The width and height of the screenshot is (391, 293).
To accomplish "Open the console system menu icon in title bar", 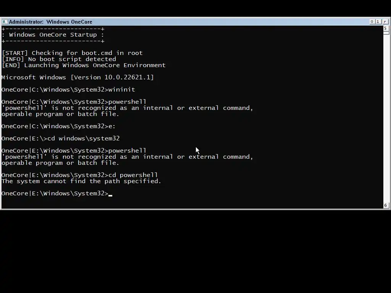I will pos(5,22).
